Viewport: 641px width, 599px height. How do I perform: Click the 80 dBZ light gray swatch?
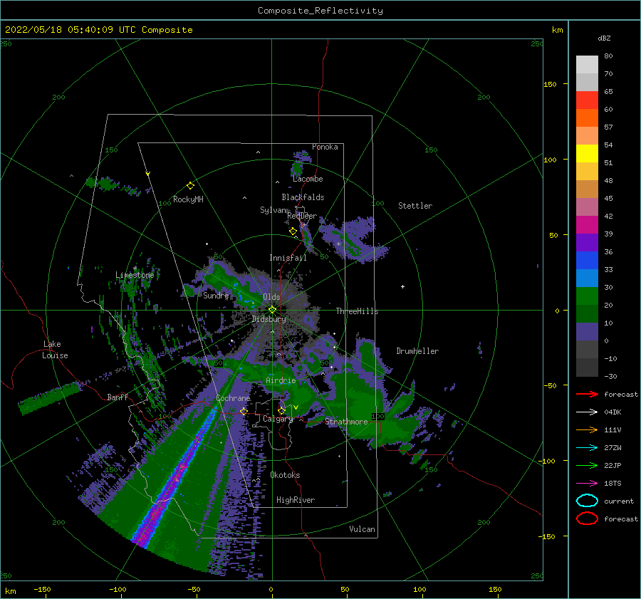point(587,64)
